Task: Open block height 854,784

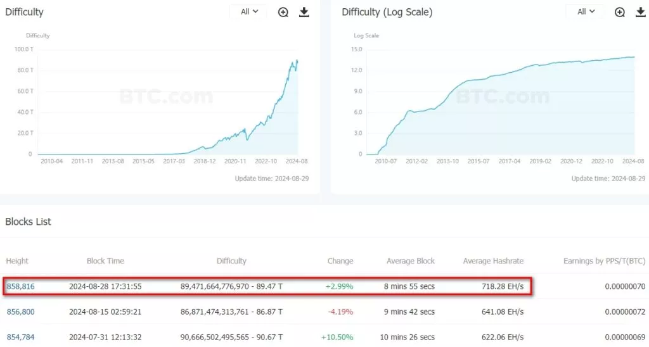Action: pyautogui.click(x=20, y=337)
